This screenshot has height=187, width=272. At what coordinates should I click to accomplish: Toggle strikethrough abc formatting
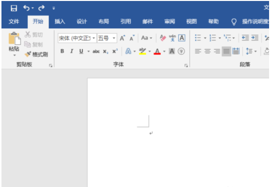96,51
